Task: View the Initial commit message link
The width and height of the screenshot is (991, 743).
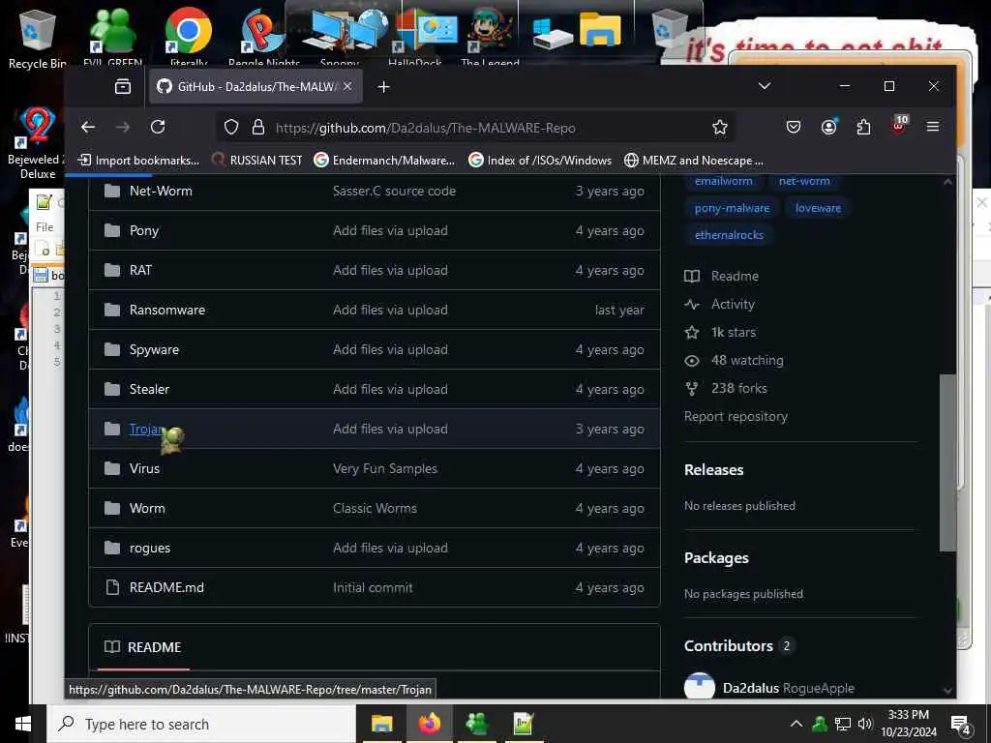Action: tap(373, 587)
